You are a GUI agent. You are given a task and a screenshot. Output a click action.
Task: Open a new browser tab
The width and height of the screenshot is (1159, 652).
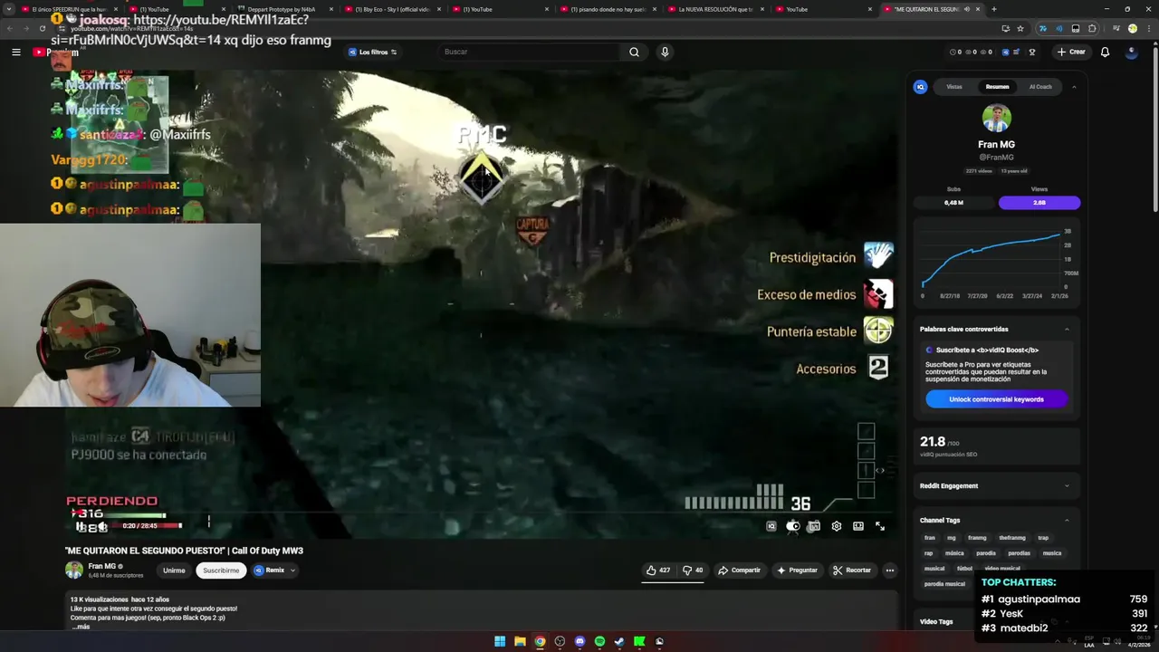point(993,9)
